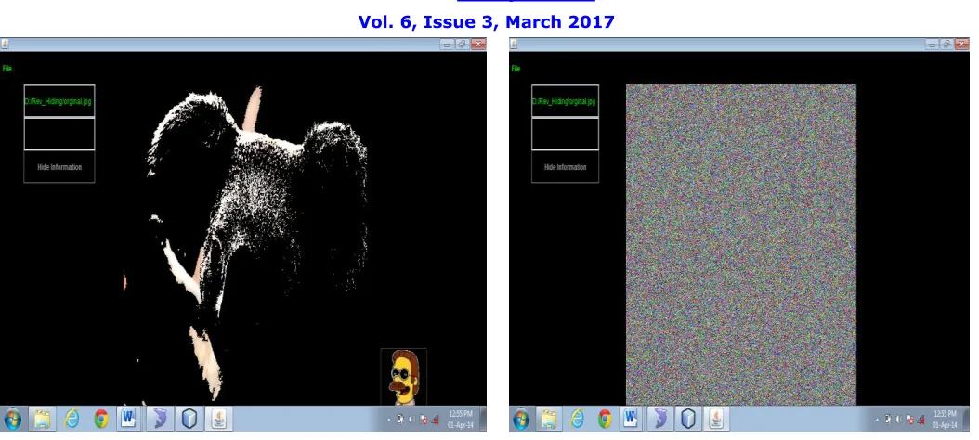Select the original.jpg path field in elephant window
Viewport: 979px width, 440px height.
coord(59,101)
